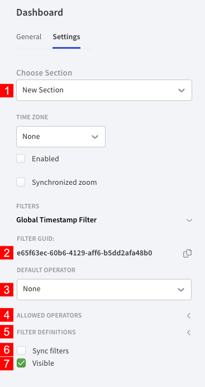Select the filter GUID text e65f63ec
The height and width of the screenshot is (387, 205).
point(84,253)
